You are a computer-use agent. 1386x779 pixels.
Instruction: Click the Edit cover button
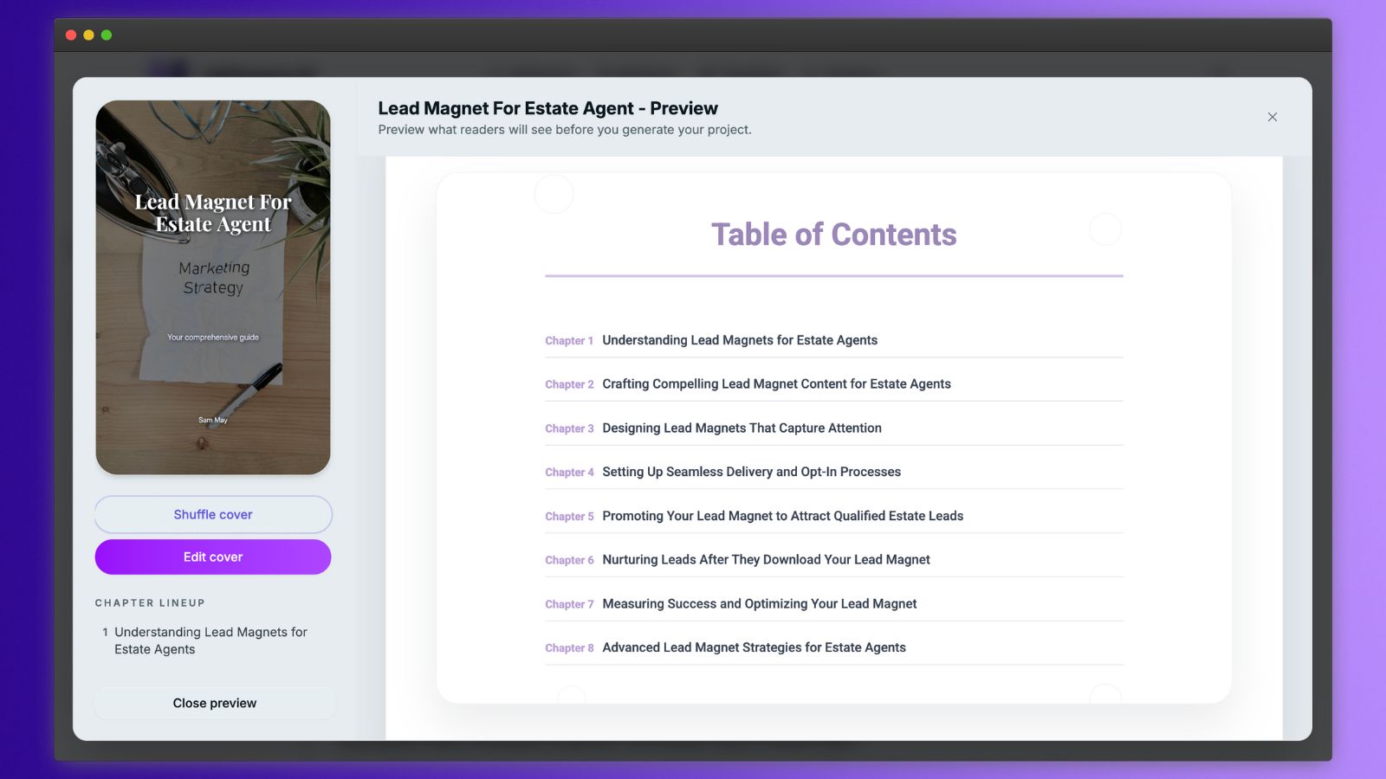coord(212,557)
